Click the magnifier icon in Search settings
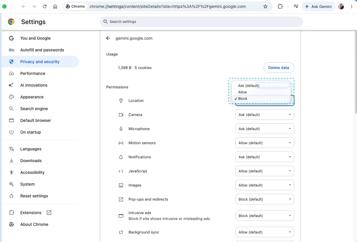Viewport: 357px width, 242px height. (x=105, y=22)
